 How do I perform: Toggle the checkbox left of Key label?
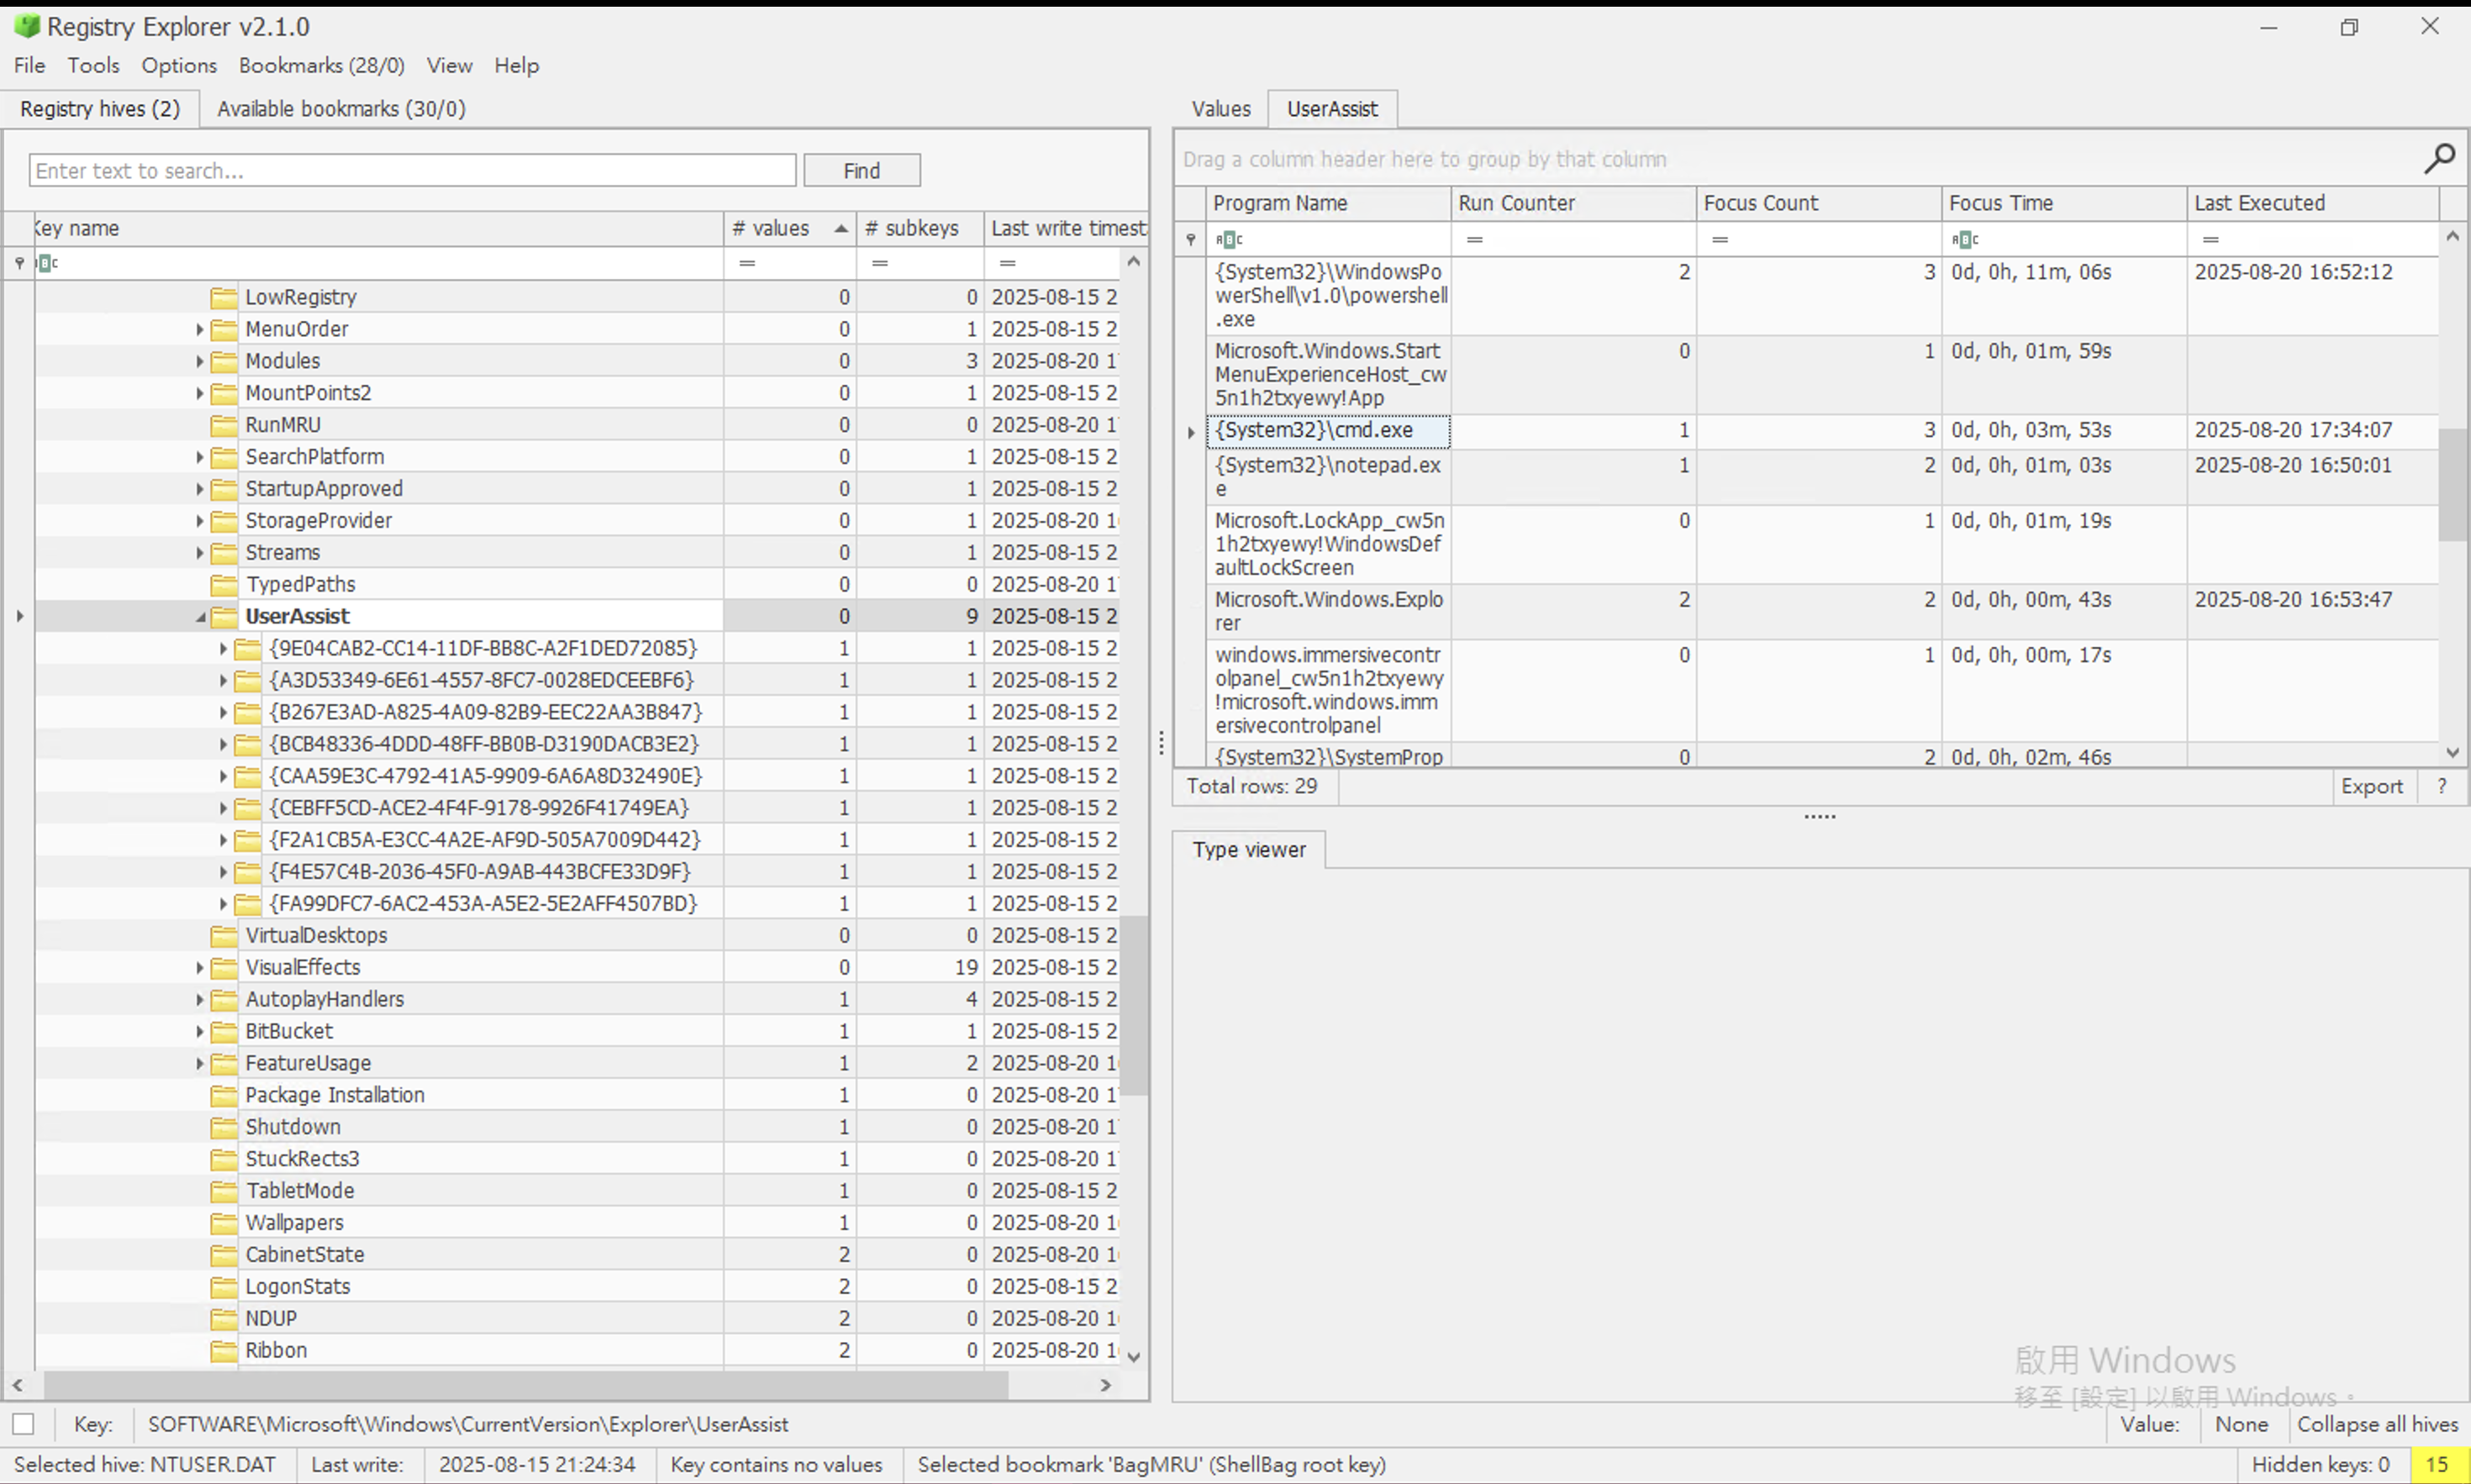click(24, 1424)
